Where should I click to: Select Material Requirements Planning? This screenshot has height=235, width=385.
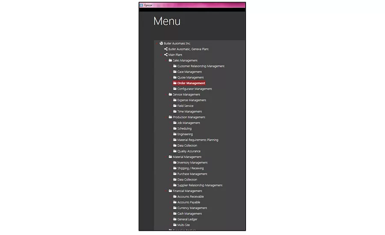pyautogui.click(x=198, y=140)
